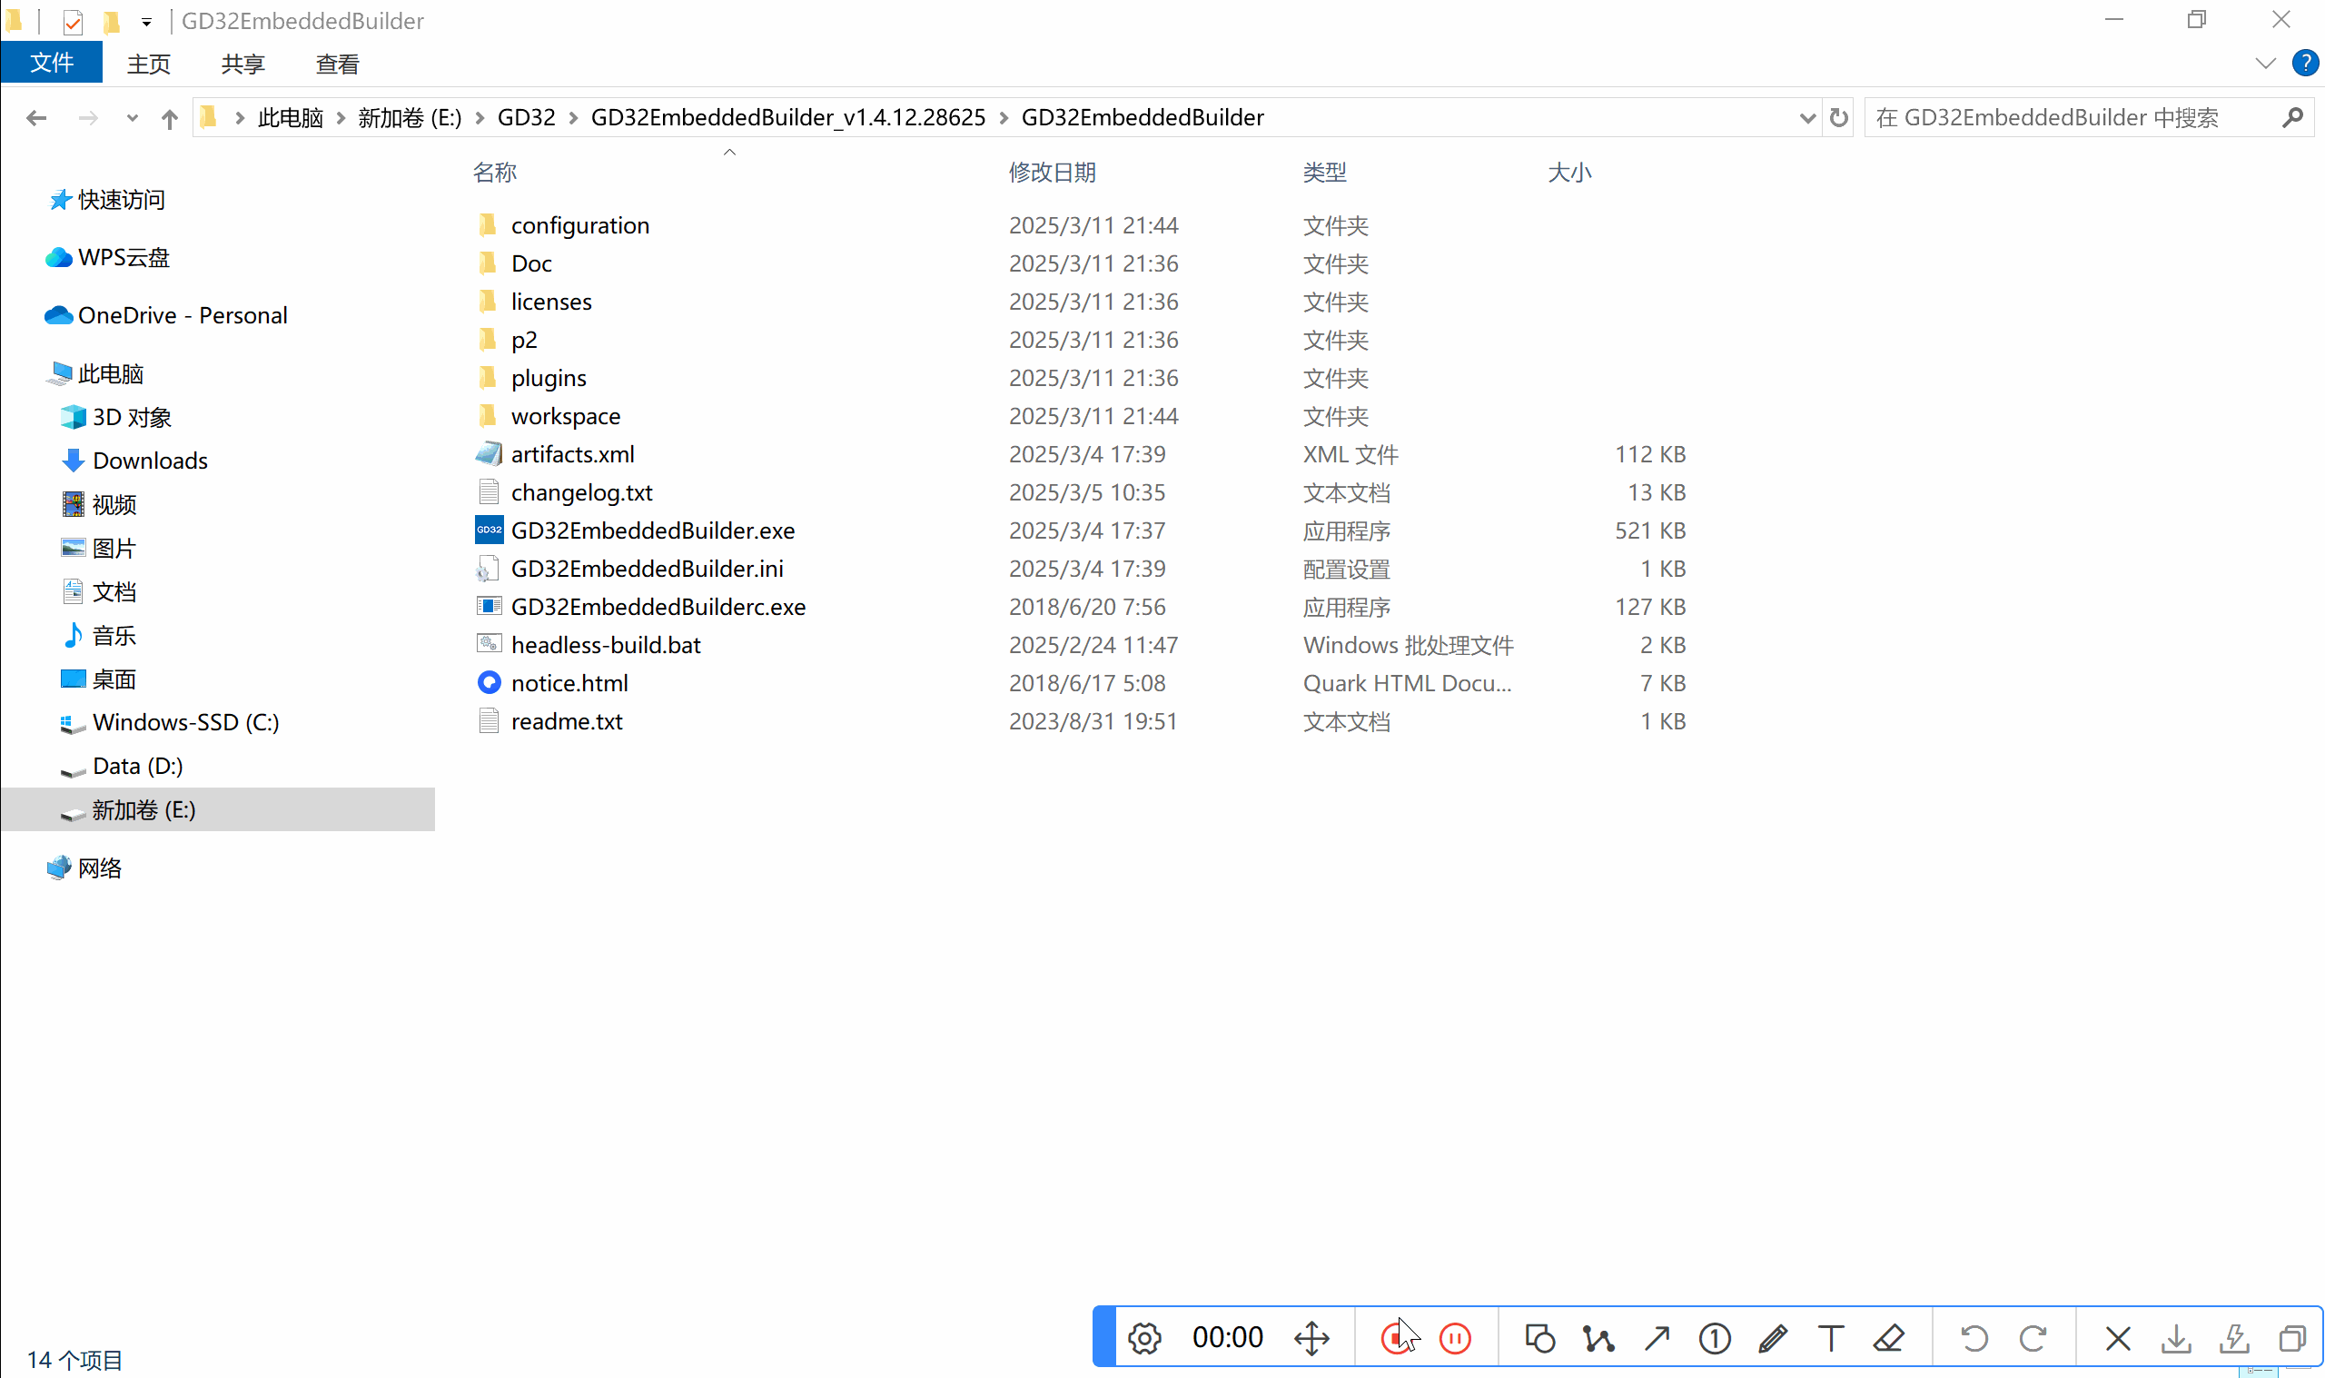Select the numbered step marker tool
The height and width of the screenshot is (1378, 2325).
coord(1715,1338)
